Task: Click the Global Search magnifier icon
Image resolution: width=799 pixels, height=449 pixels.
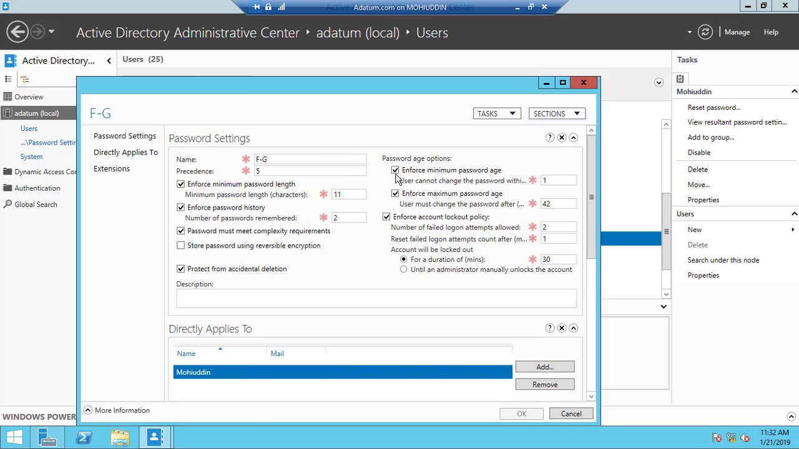Action: (7, 204)
